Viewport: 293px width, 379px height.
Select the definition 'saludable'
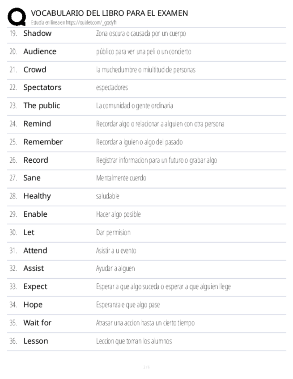point(107,196)
